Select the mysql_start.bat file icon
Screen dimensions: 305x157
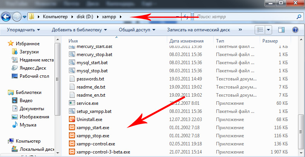72,62
